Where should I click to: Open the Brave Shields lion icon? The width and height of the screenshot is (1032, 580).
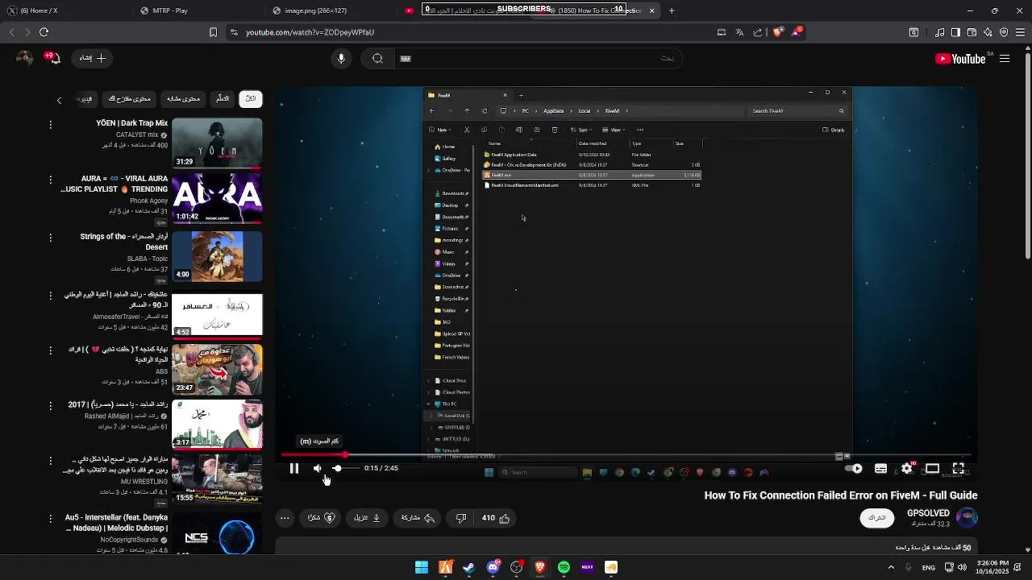(x=777, y=32)
